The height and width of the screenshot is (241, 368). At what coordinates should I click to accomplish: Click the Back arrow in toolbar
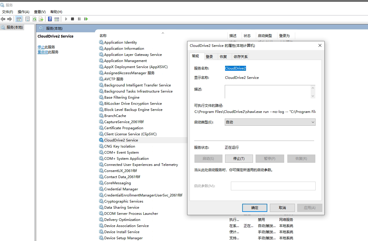pyautogui.click(x=3, y=19)
